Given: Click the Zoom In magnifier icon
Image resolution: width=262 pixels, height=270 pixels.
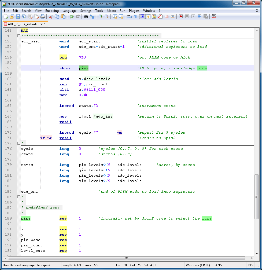Looking at the screenshot, I should pos(101,16).
